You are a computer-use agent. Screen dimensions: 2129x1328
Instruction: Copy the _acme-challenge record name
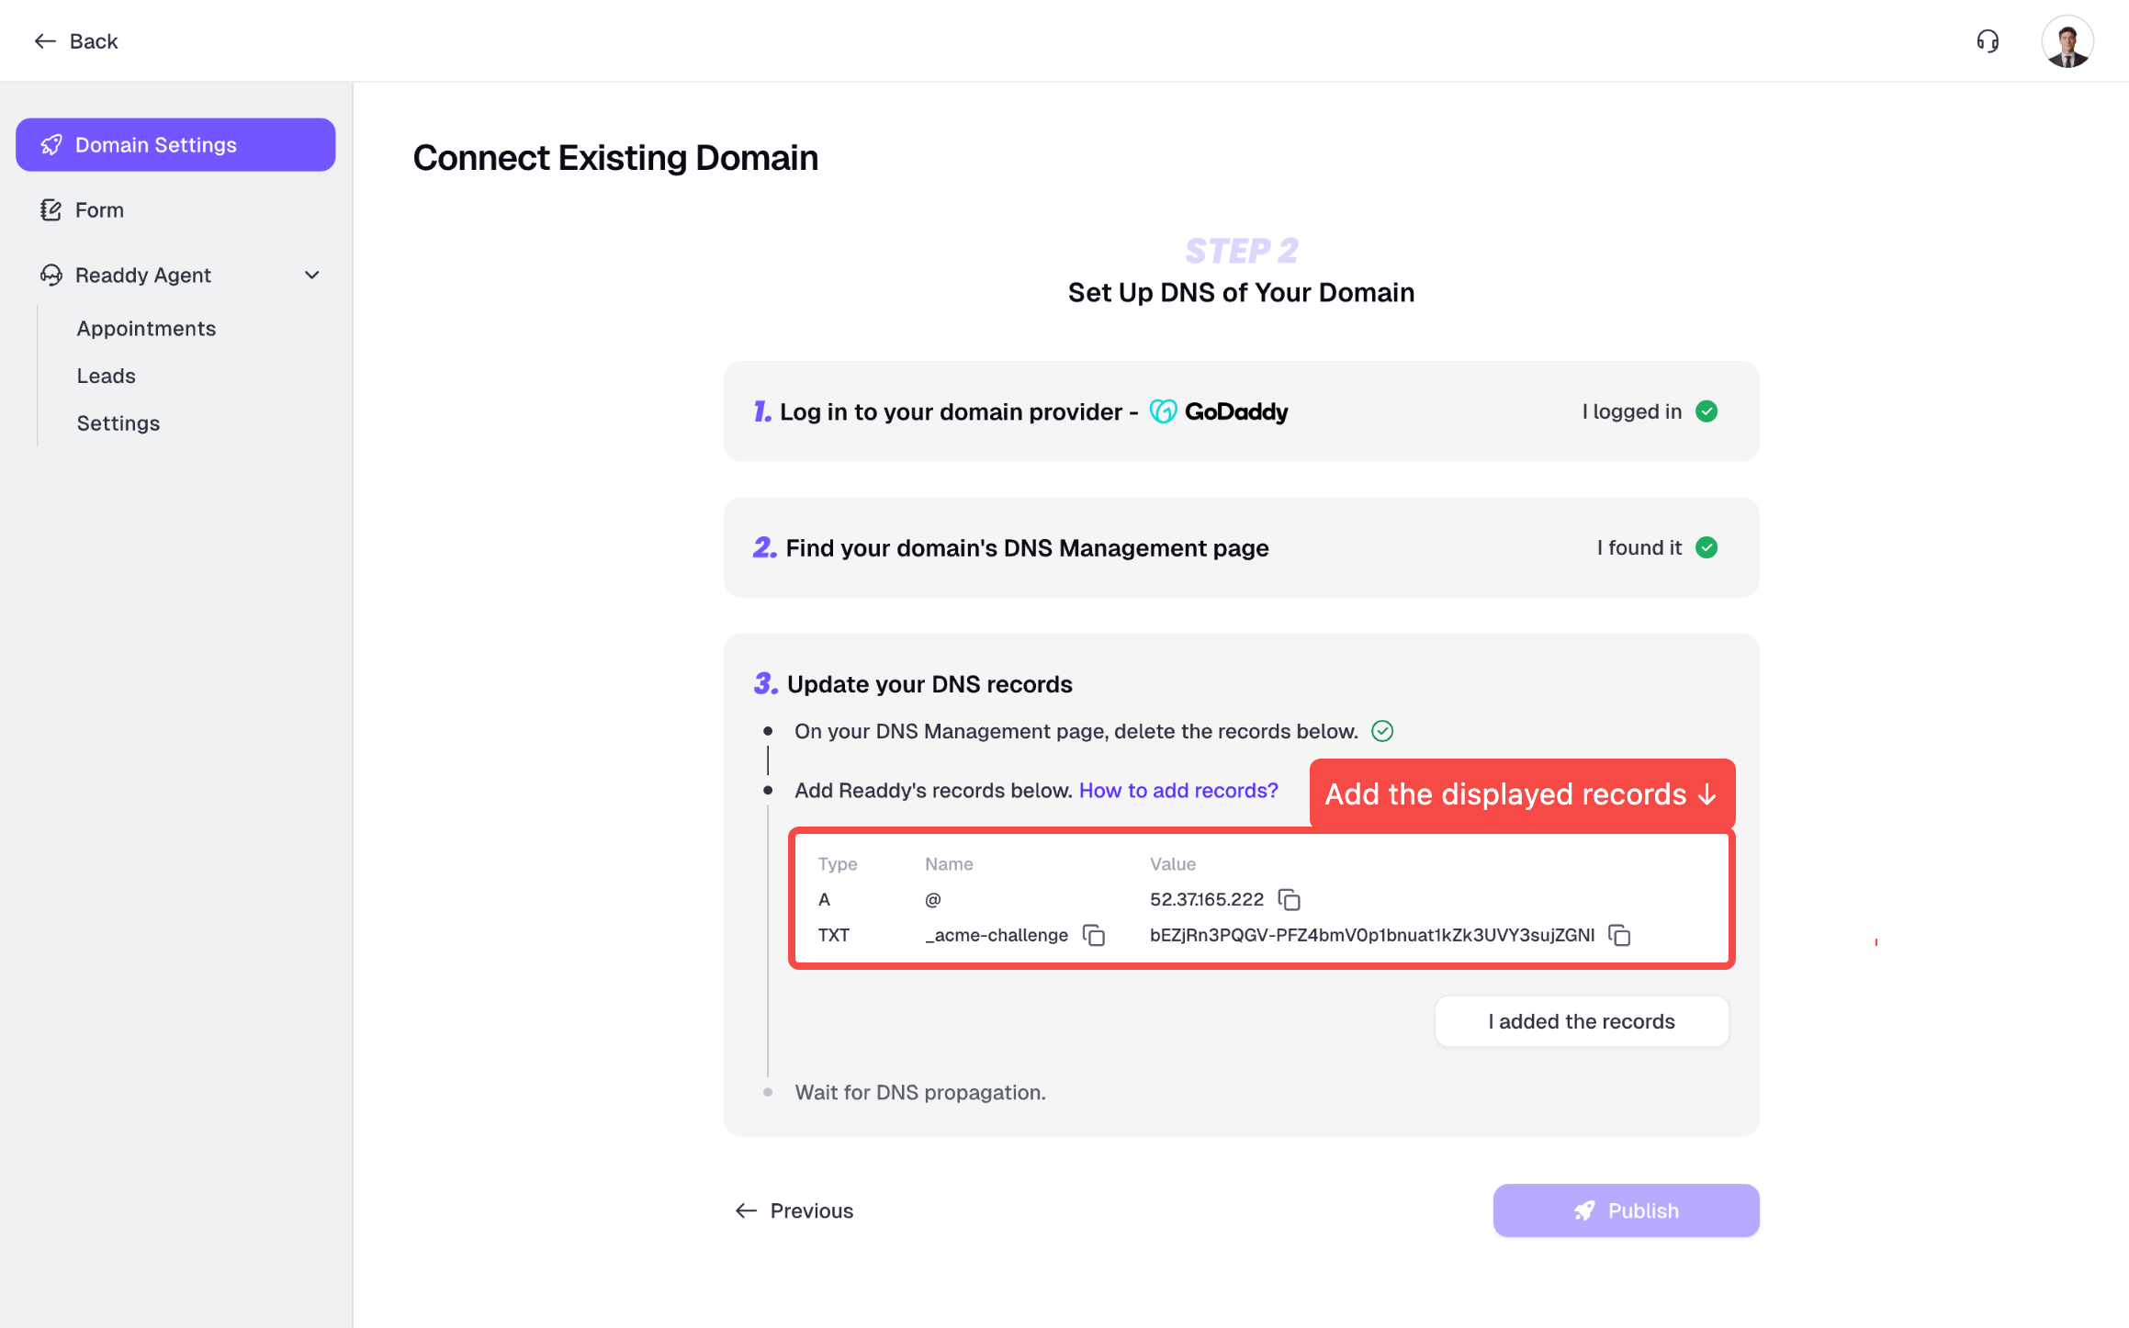1094,936
